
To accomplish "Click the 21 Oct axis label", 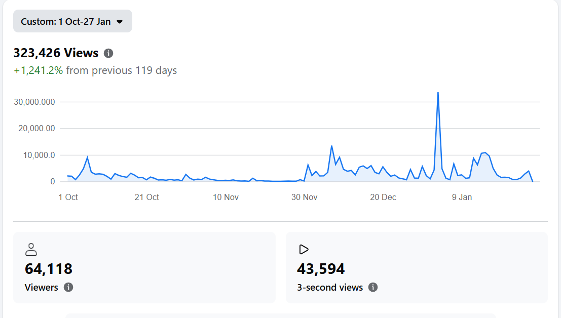I will click(146, 197).
